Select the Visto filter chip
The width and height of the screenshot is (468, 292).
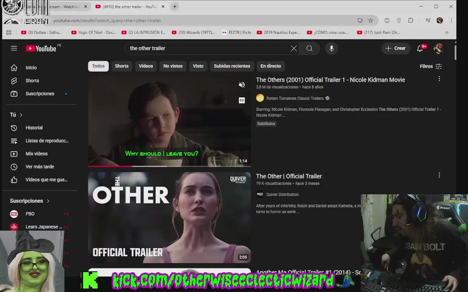tap(198, 66)
